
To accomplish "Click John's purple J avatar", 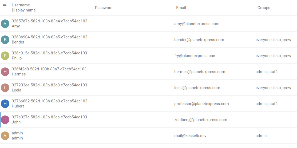I will pyautogui.click(x=5, y=120).
